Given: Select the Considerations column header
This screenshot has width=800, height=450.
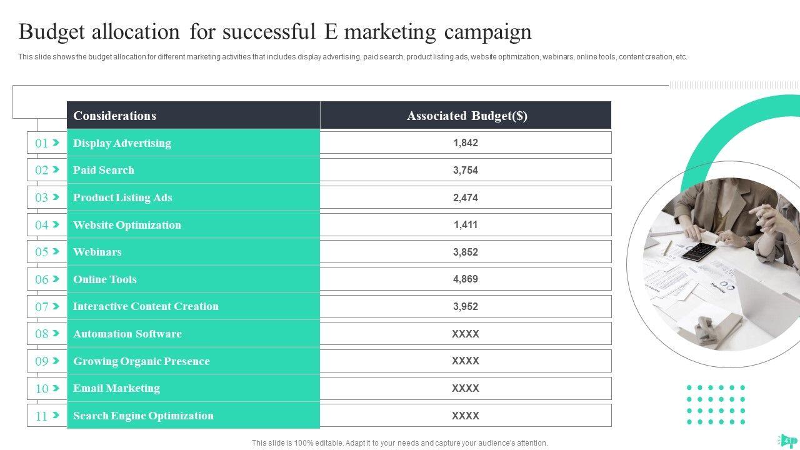Looking at the screenshot, I should tap(115, 116).
